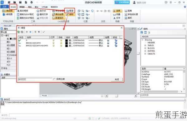
Task: Click the zoom magnifier icon in 位置 group
Action: 83,11
